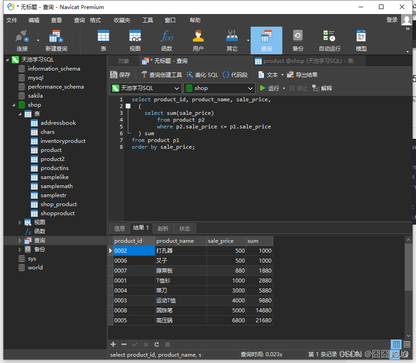Select the sakila database
This screenshot has width=416, height=363.
pyautogui.click(x=35, y=96)
